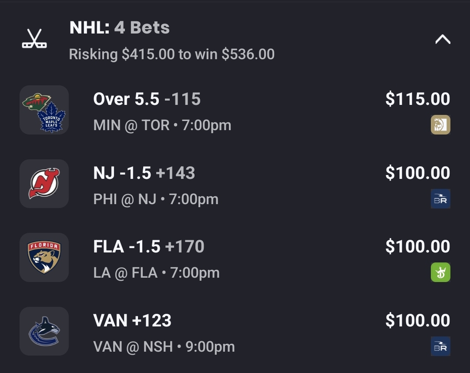Tap the LA @ FLA game details
The width and height of the screenshot is (470, 373).
pos(156,273)
